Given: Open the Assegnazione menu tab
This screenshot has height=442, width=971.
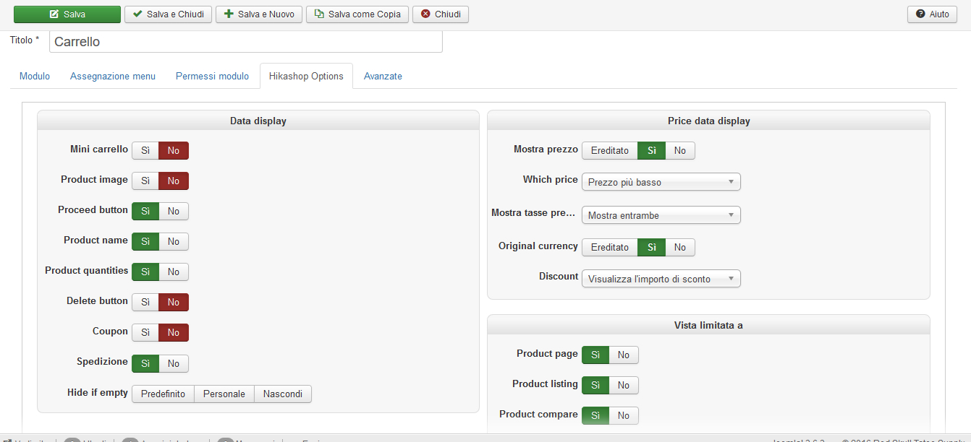Looking at the screenshot, I should pyautogui.click(x=113, y=76).
